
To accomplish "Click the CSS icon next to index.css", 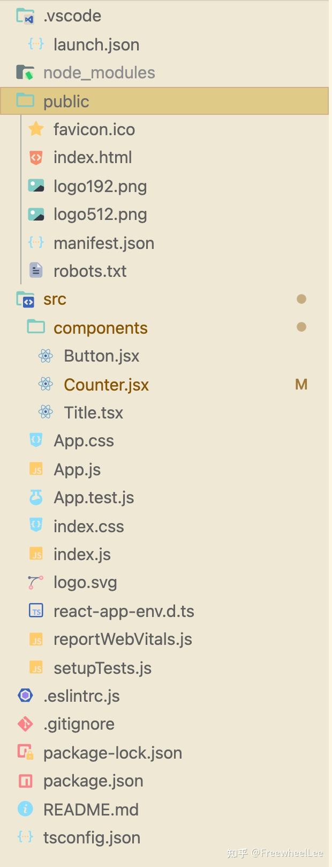I will (35, 526).
